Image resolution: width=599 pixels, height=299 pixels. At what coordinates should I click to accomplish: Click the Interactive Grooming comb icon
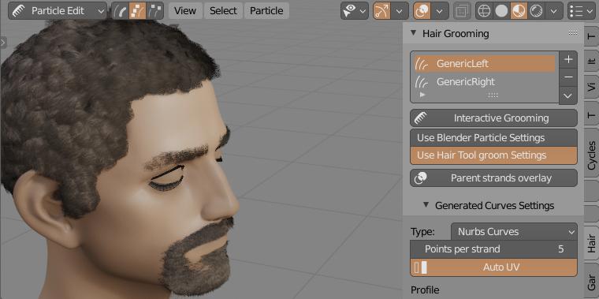point(421,118)
